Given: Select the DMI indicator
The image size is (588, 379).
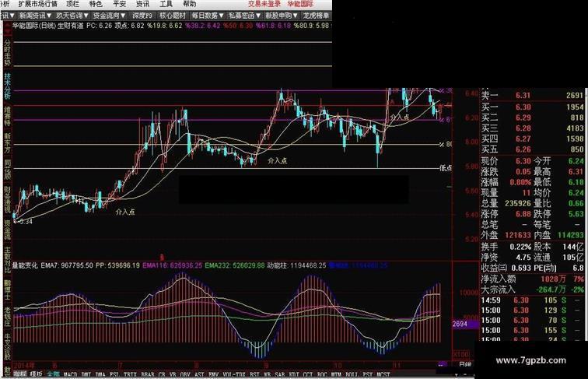Looking at the screenshot, I should [86, 374].
